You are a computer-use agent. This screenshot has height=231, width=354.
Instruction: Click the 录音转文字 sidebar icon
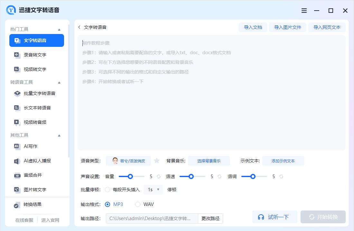click(17, 55)
